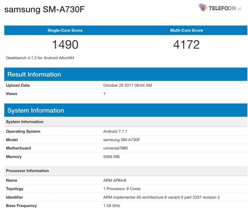Select the 'universal7885' motherboard value
248x214 pixels.
pyautogui.click(x=116, y=148)
